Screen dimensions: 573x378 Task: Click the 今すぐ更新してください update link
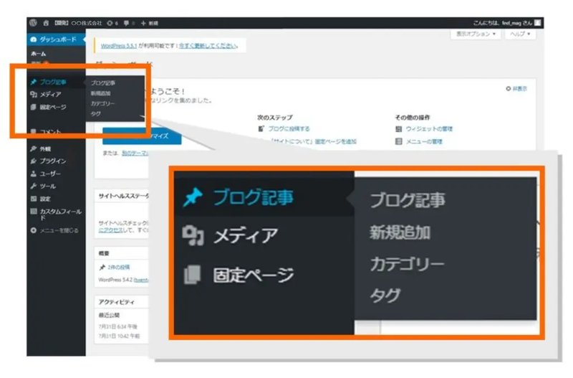[x=208, y=46]
